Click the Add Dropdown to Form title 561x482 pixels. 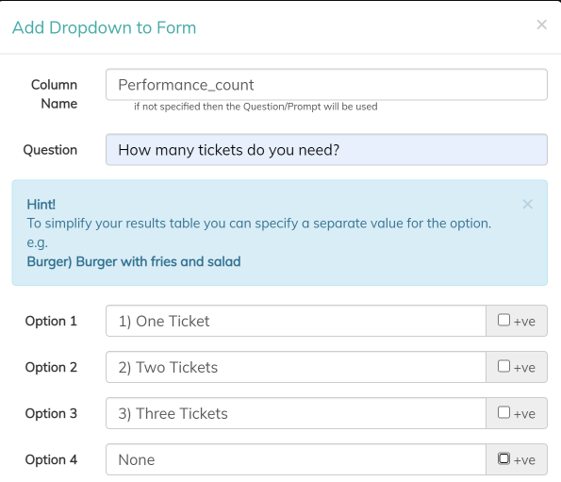(104, 27)
